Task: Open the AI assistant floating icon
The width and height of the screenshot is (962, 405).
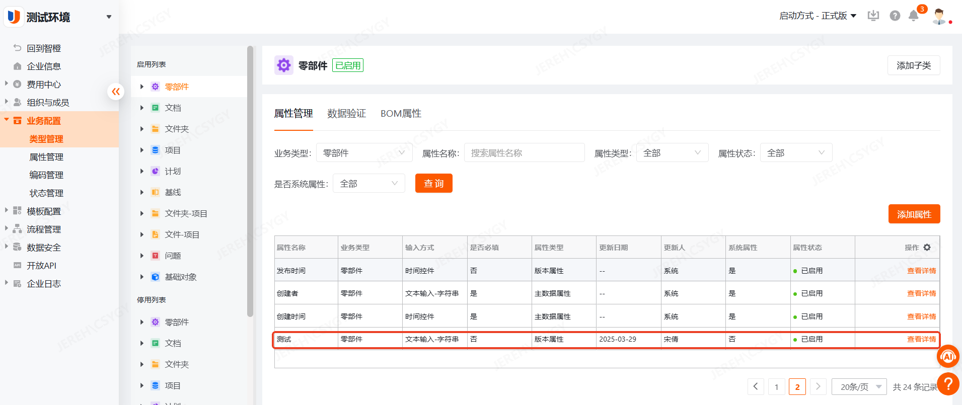Action: (x=948, y=356)
